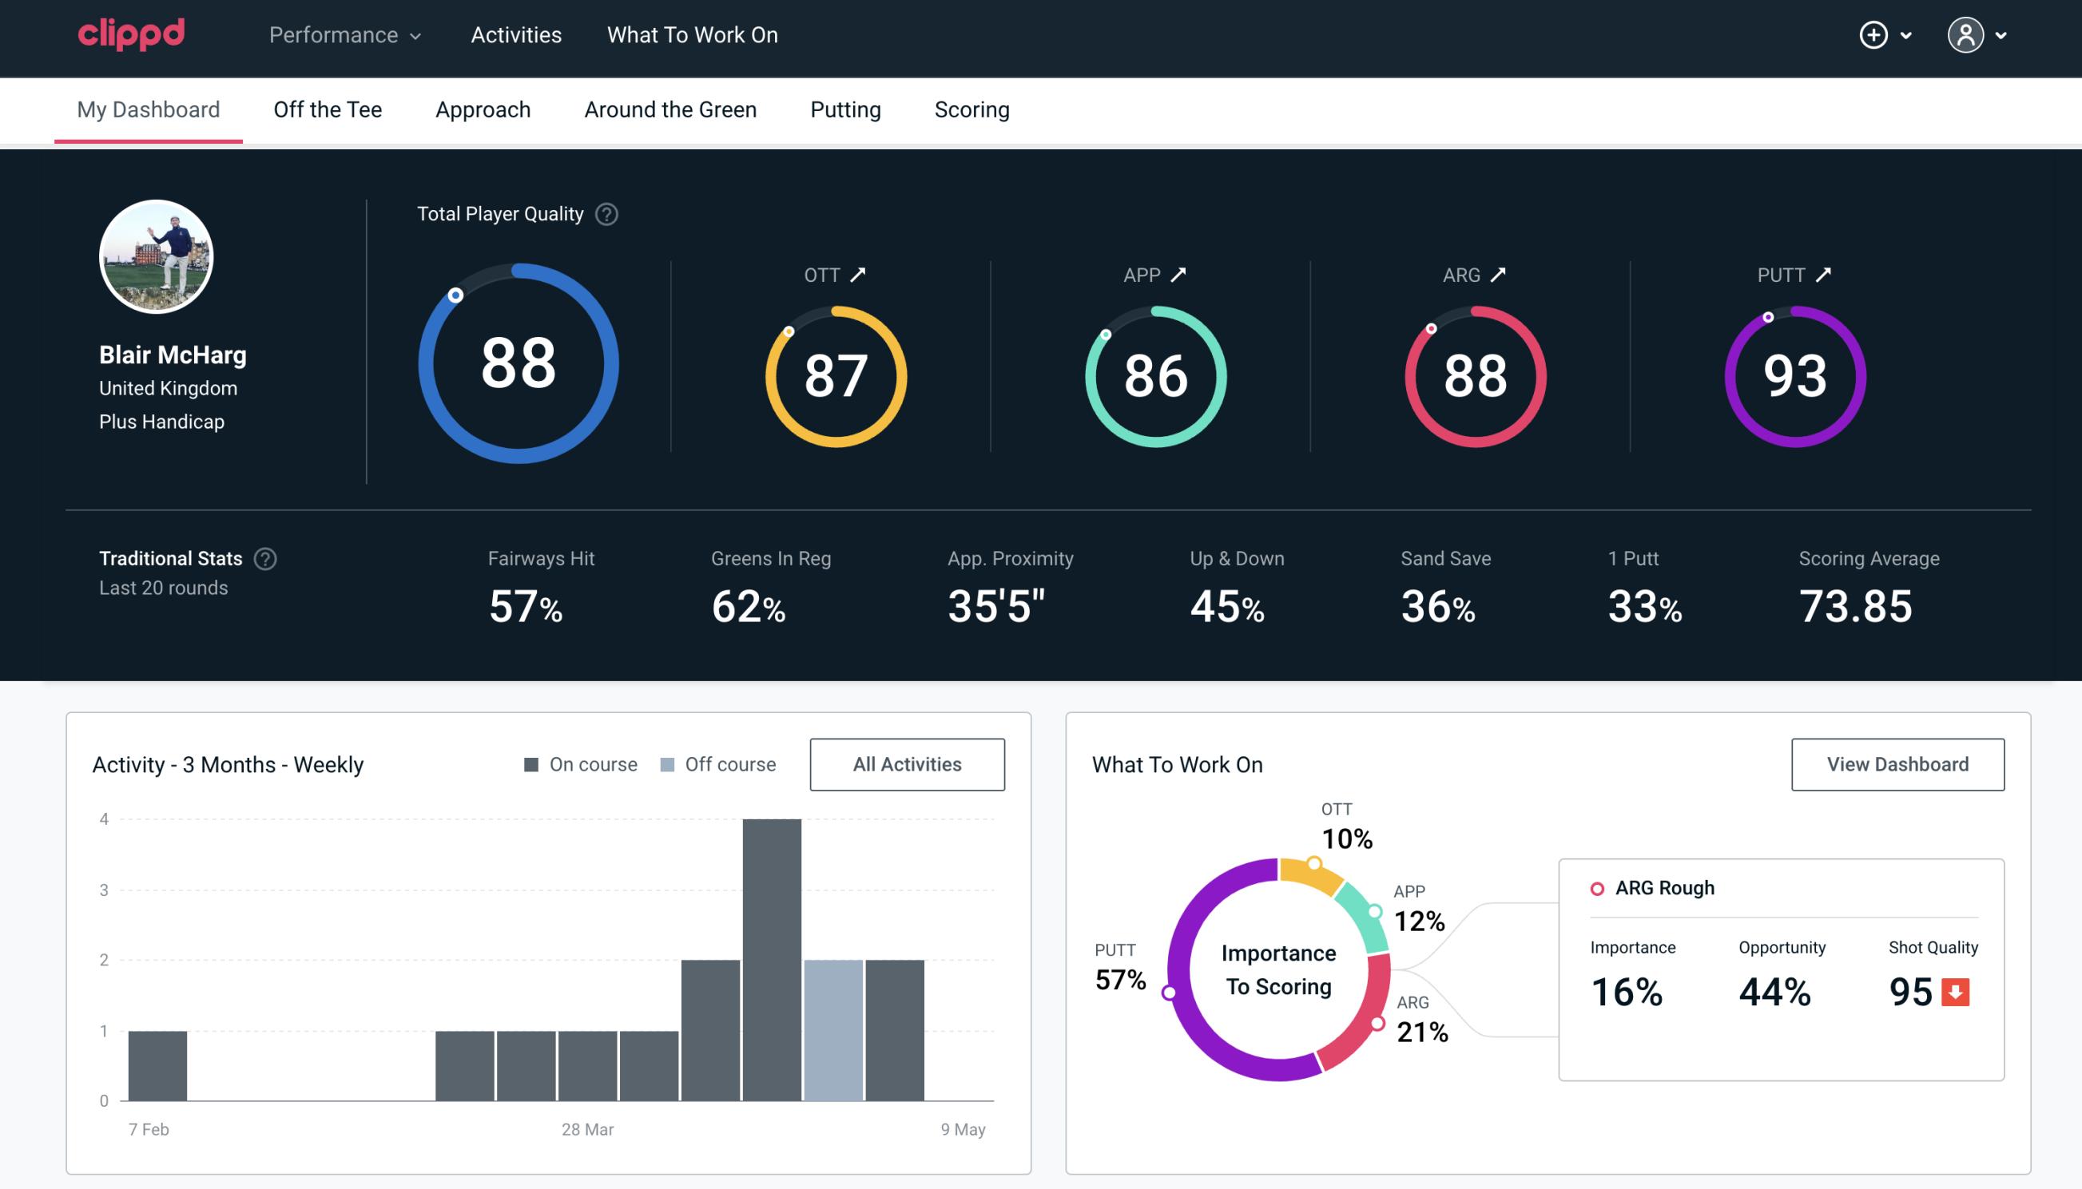Click the Around the Green tab

[669, 109]
